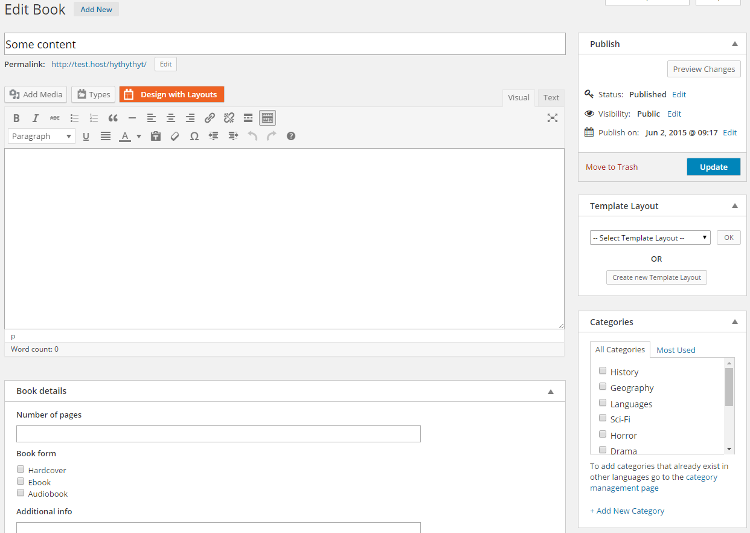Open keyboard shortcuts help

[x=291, y=136]
